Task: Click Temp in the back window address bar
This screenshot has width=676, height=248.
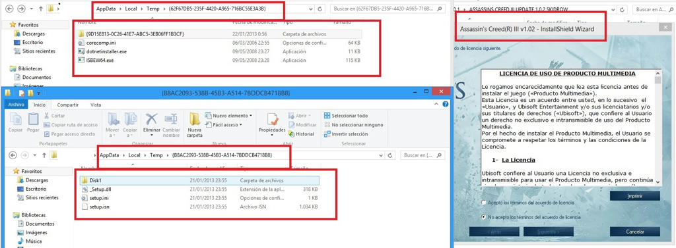Action: coord(152,9)
